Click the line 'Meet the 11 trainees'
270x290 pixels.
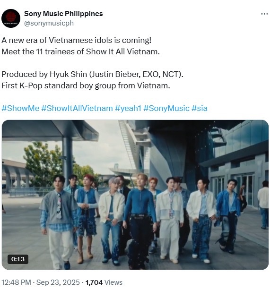click(x=80, y=51)
